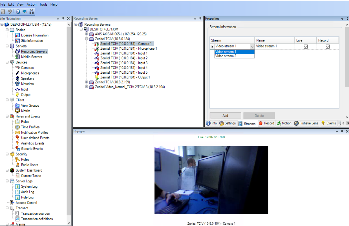349x226 pixels.
Task: Click the binoculars search icon in the toolbar
Action: tap(32, 12)
